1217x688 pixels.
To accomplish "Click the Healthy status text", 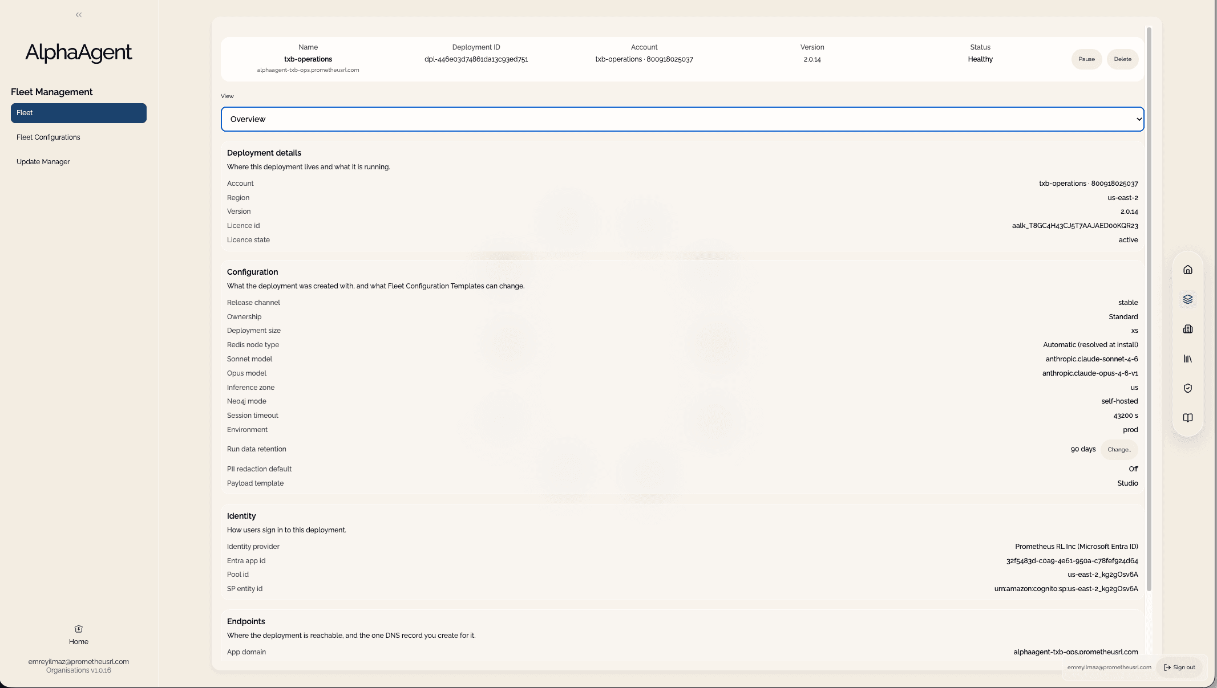I will point(980,59).
